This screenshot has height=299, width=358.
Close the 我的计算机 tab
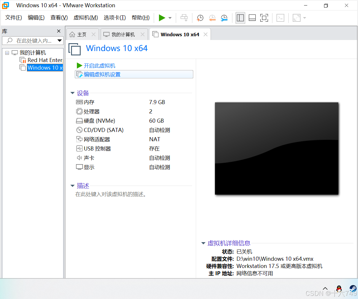pos(142,35)
